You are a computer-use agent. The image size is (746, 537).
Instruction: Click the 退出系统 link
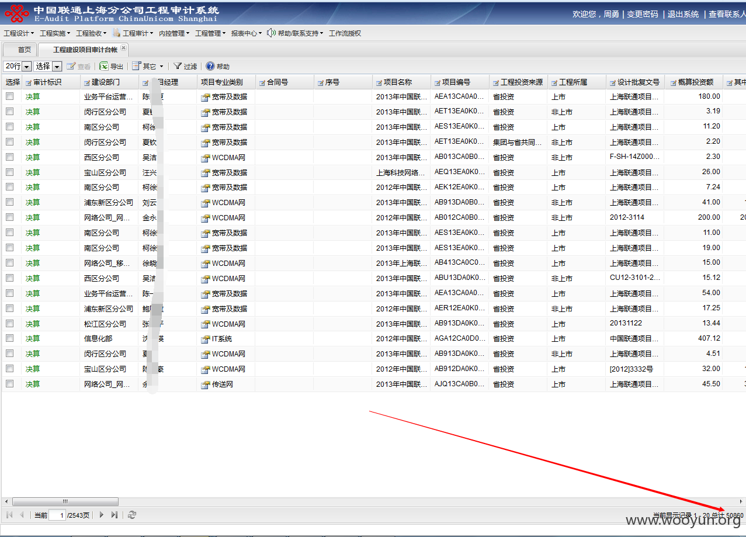point(683,14)
